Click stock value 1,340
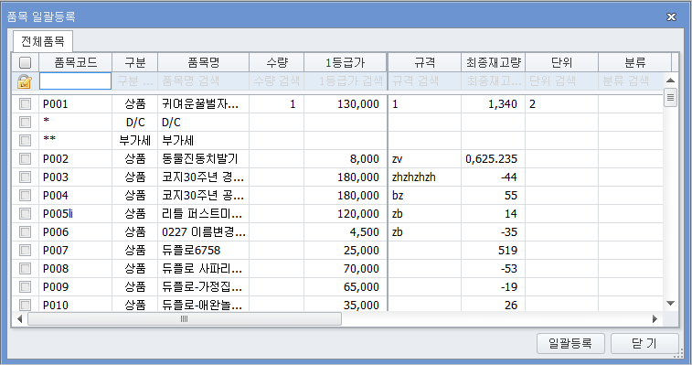 tap(494, 104)
